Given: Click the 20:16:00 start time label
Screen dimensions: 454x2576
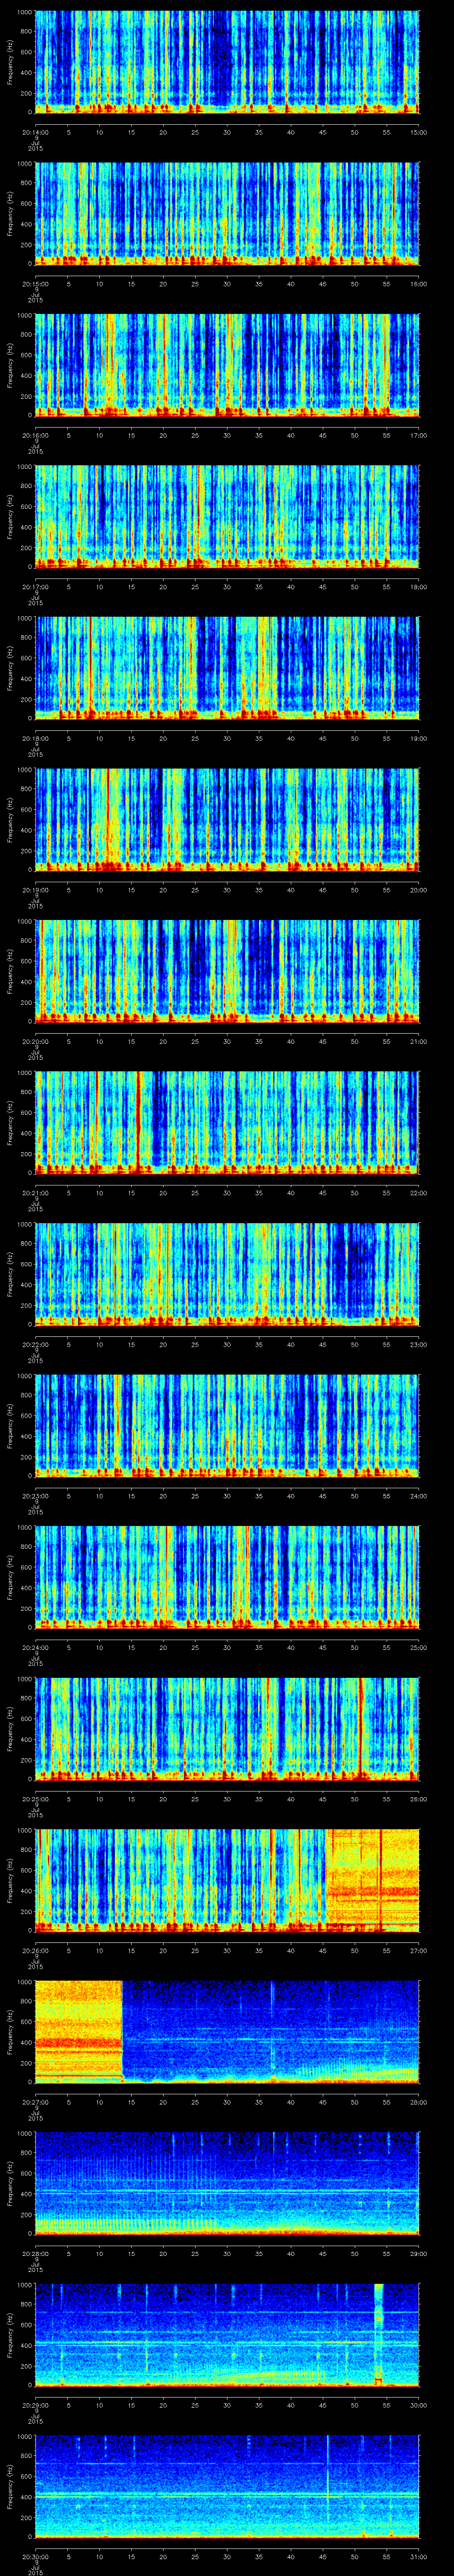Looking at the screenshot, I should [x=36, y=434].
